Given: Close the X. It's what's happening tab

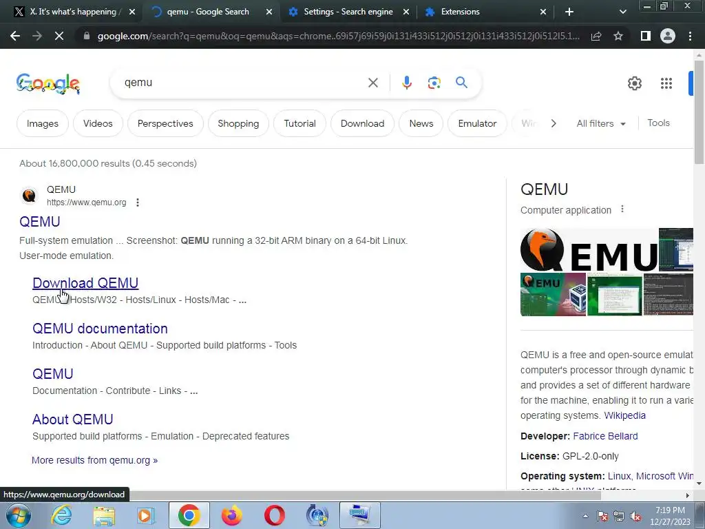Looking at the screenshot, I should (131, 12).
